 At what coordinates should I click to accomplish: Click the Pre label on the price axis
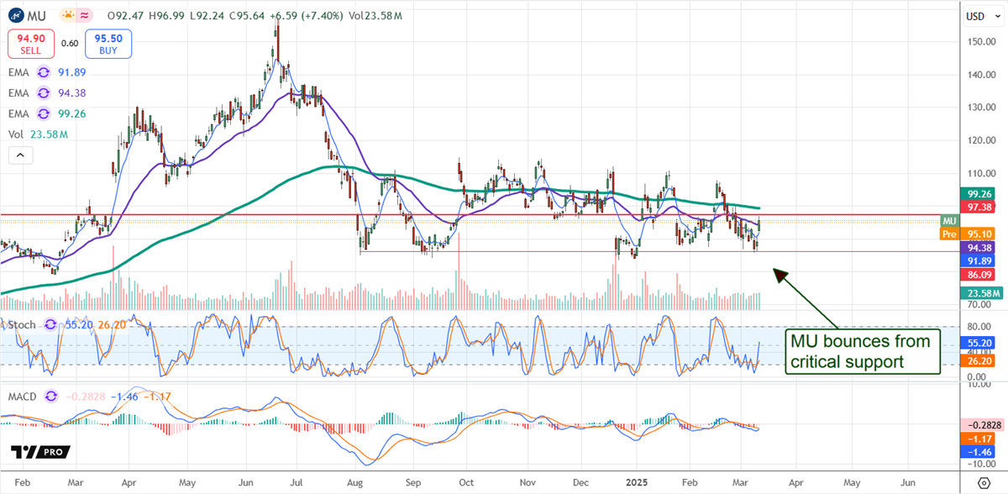(x=949, y=234)
